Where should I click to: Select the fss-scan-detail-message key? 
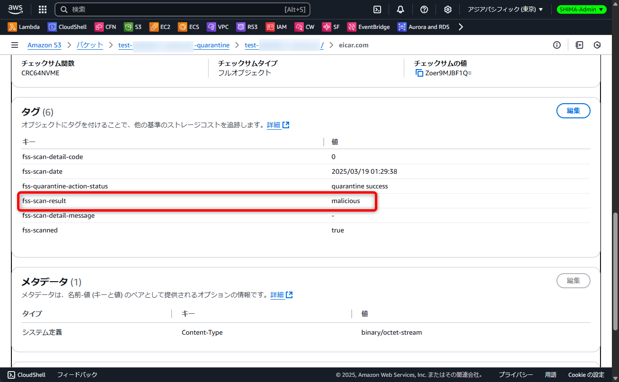pyautogui.click(x=58, y=215)
